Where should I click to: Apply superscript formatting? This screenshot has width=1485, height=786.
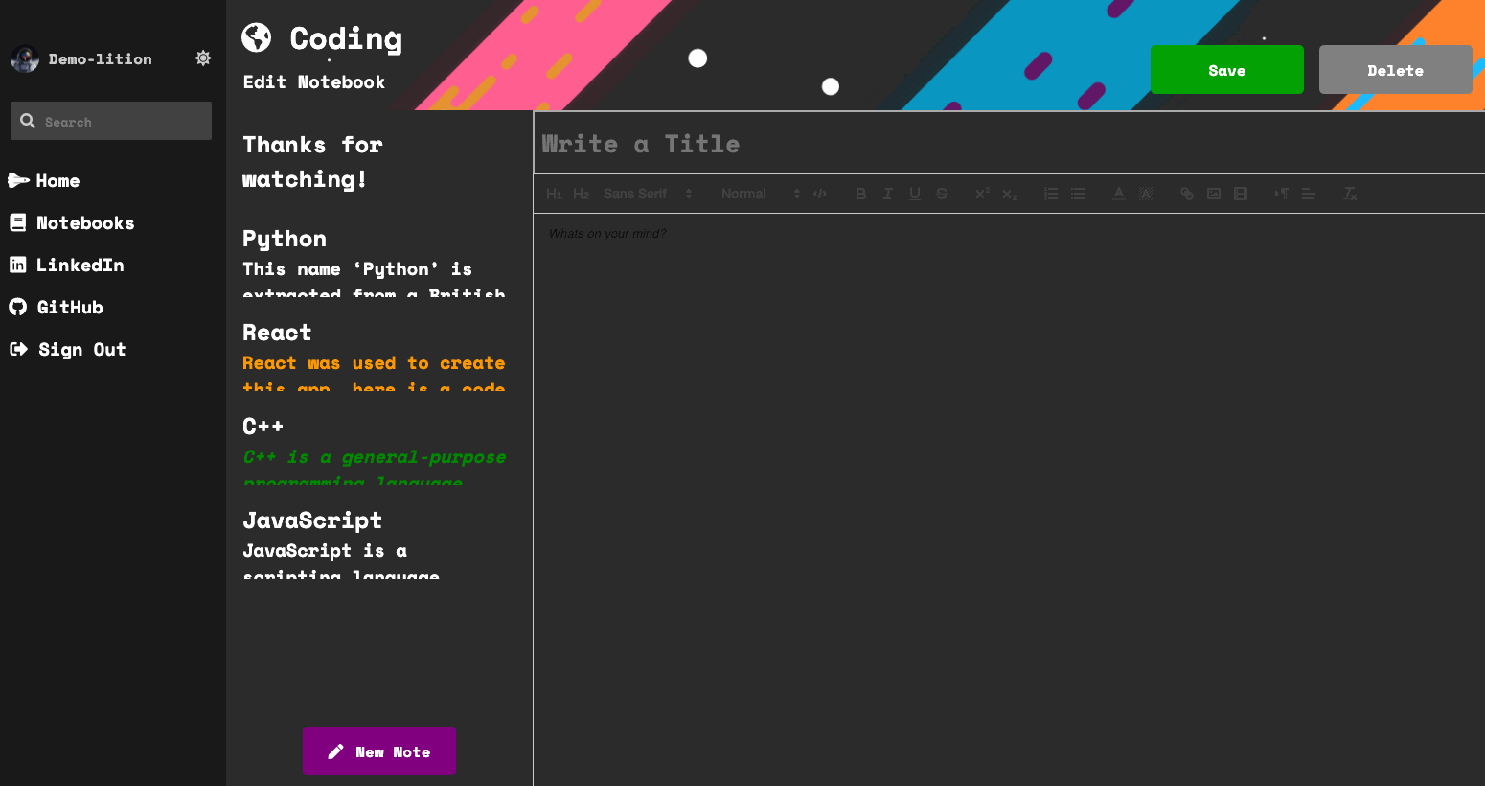pos(982,194)
